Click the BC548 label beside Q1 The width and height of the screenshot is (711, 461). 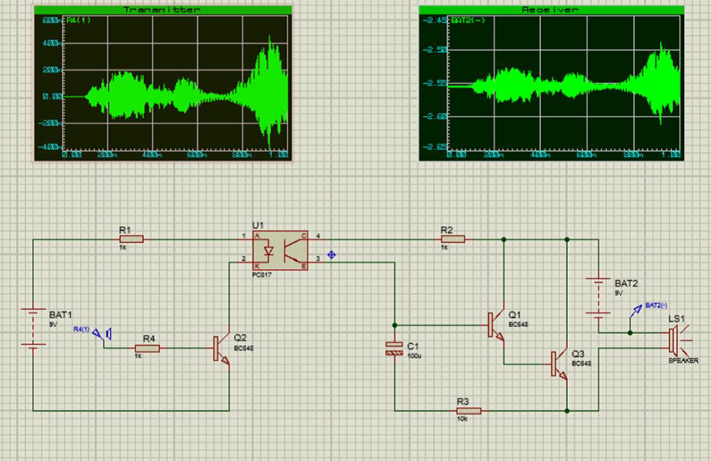click(518, 324)
